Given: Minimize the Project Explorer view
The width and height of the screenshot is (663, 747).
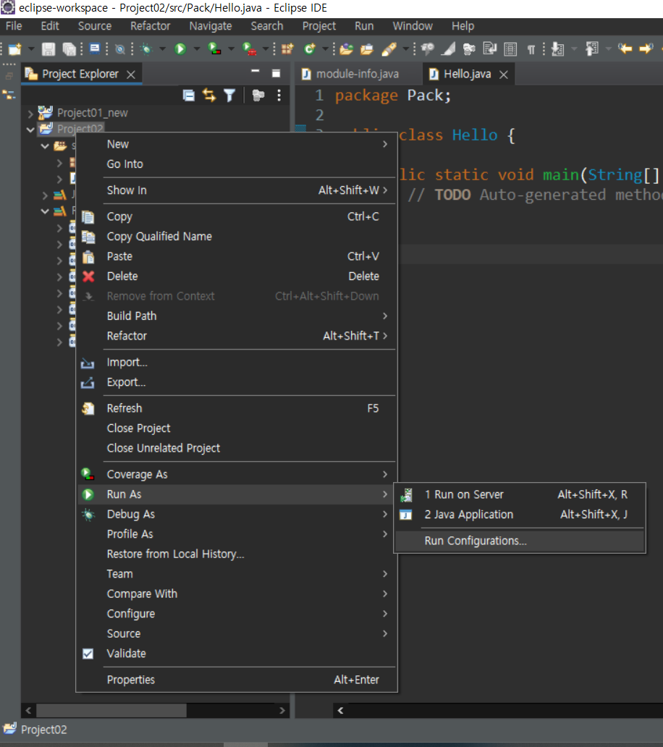Looking at the screenshot, I should pyautogui.click(x=256, y=72).
